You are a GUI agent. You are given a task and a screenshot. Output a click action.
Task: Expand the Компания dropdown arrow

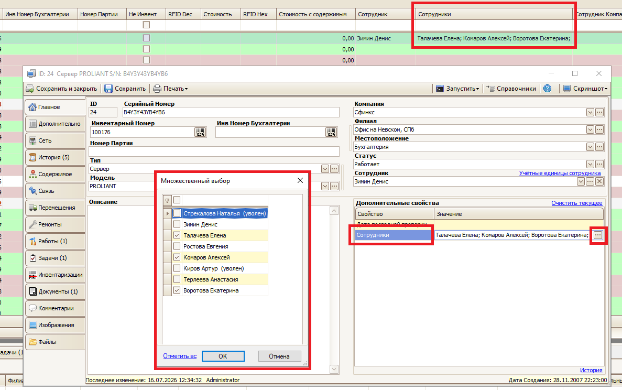590,112
